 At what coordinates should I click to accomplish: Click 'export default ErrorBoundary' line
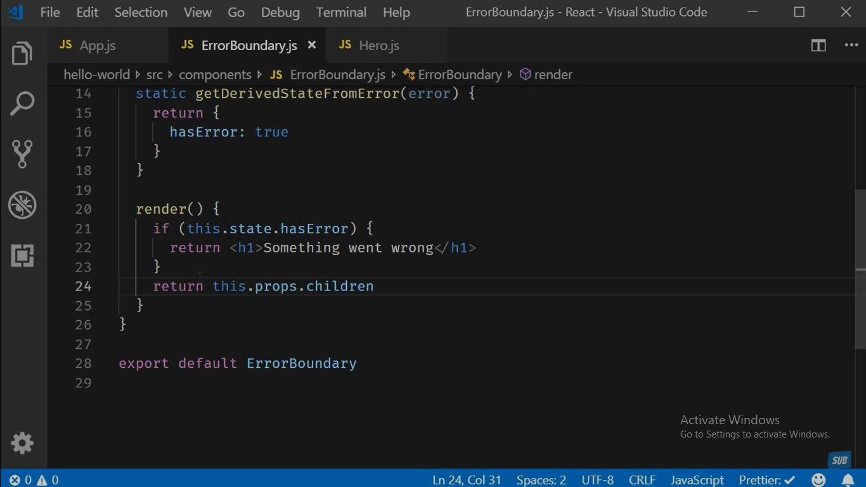(238, 363)
